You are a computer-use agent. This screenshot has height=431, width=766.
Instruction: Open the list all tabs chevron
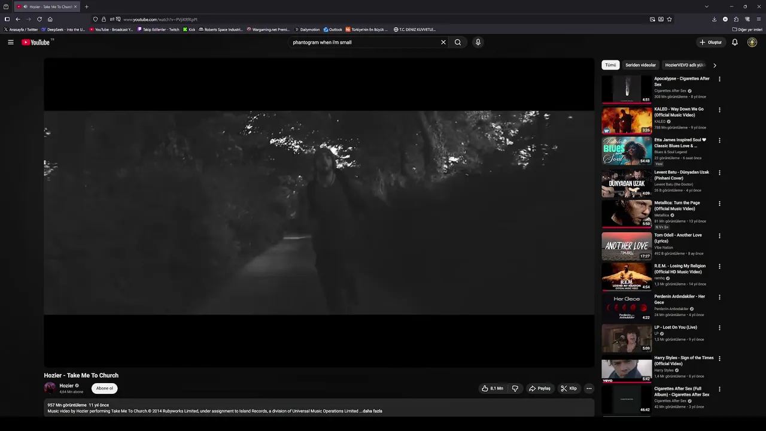[x=707, y=7]
